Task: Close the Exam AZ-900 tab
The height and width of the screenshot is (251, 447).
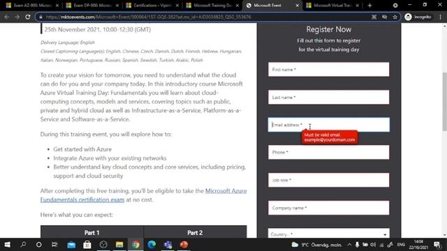Action: coord(57,6)
